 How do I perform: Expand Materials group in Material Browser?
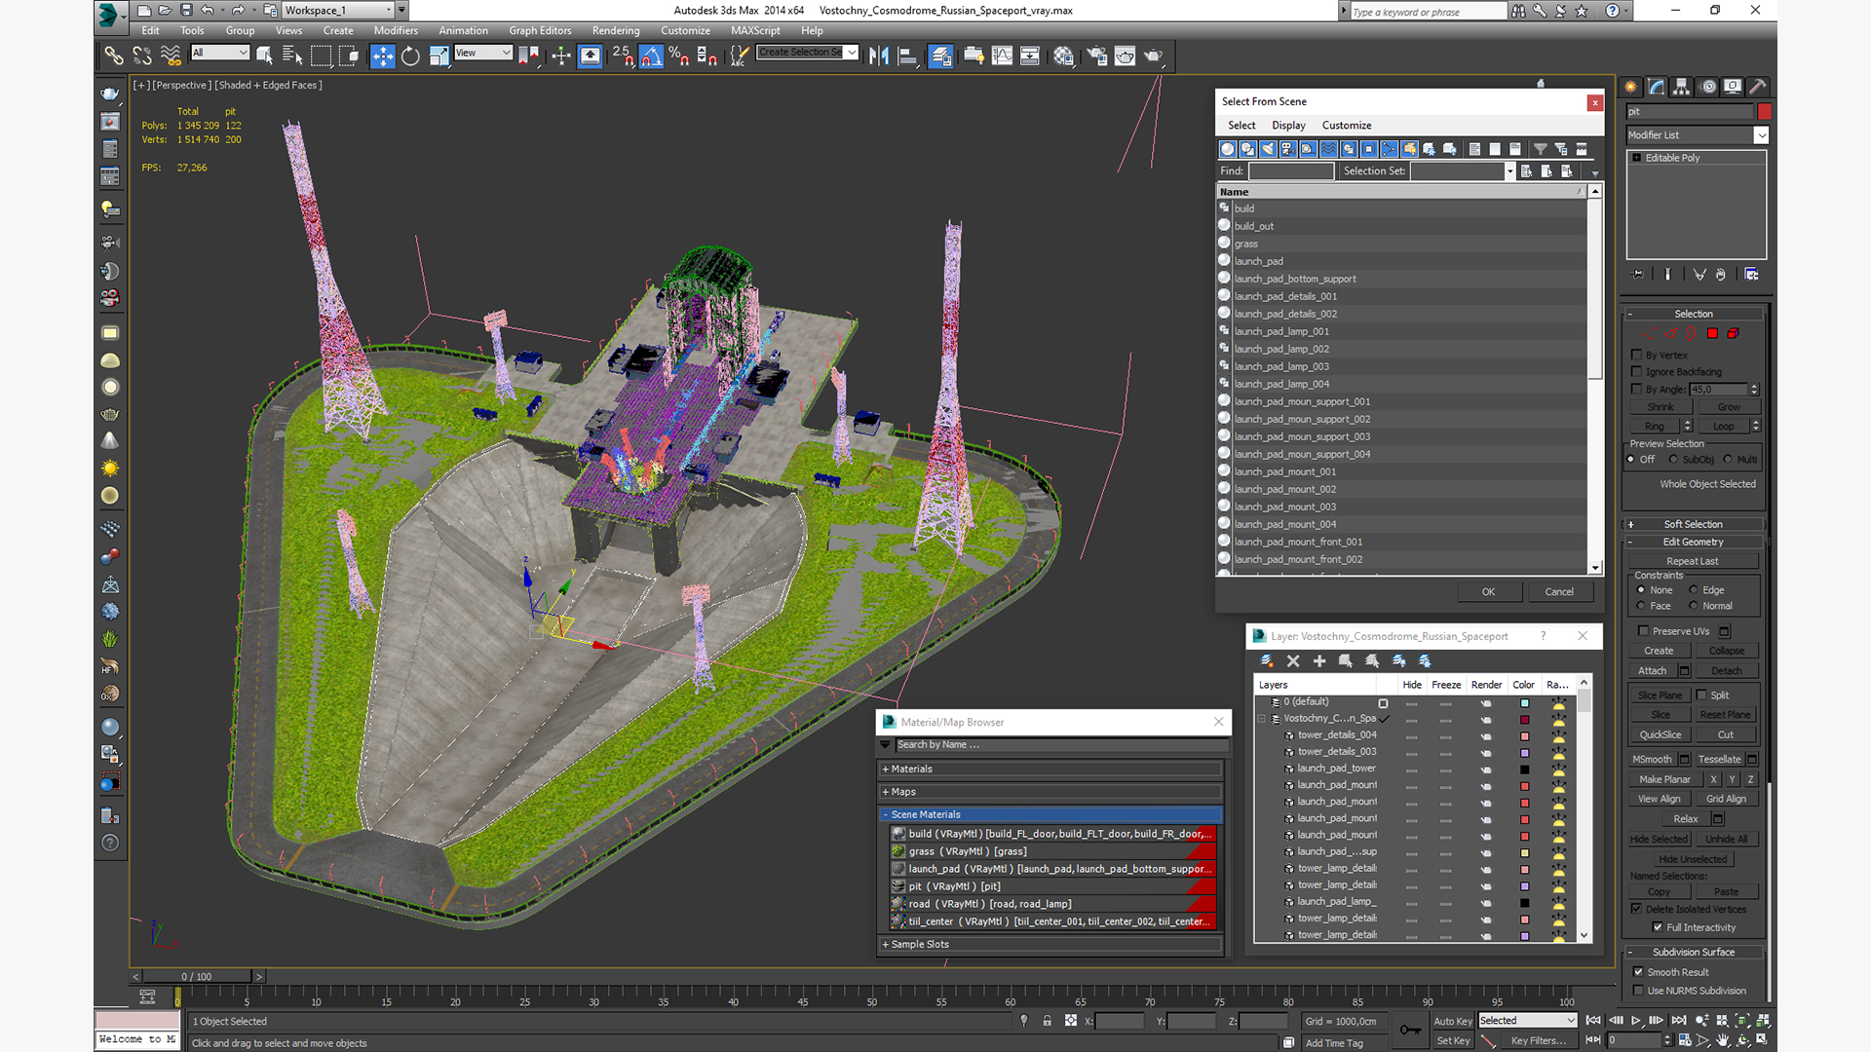point(1050,769)
